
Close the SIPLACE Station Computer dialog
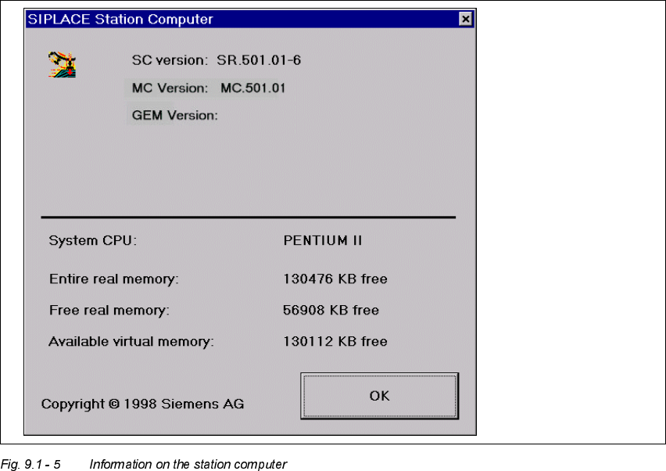pos(466,19)
